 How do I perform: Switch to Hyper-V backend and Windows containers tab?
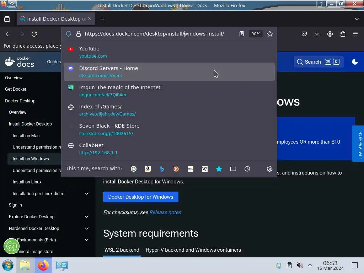[x=193, y=250]
